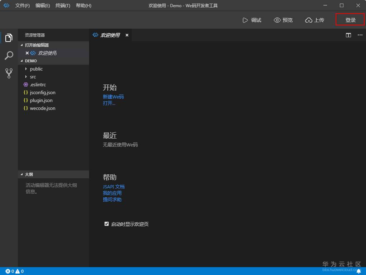
Task: Click the 打开... link
Action: point(109,103)
